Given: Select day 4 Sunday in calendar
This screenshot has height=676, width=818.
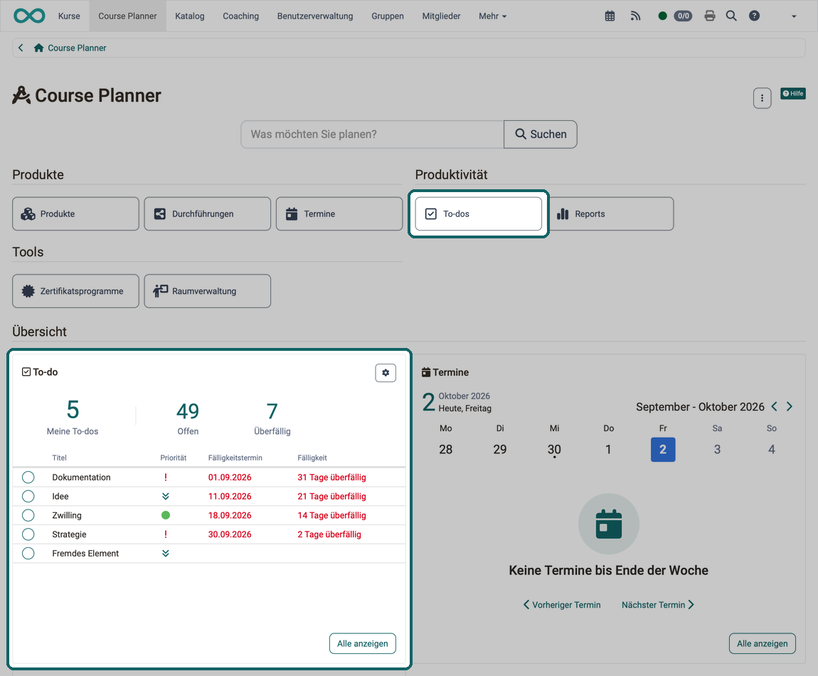Looking at the screenshot, I should point(772,450).
